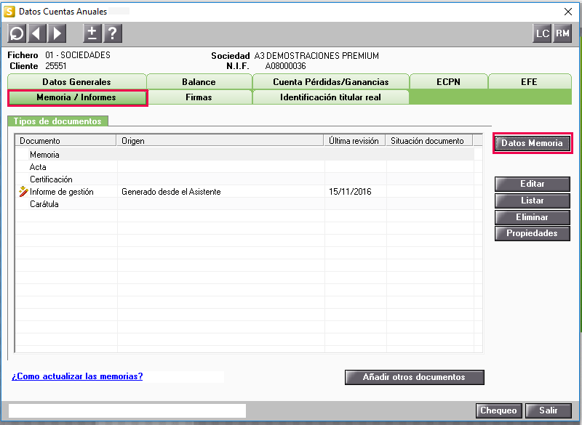The height and width of the screenshot is (425, 582).
Task: Click the refresh circular arrow icon
Action: click(x=17, y=33)
